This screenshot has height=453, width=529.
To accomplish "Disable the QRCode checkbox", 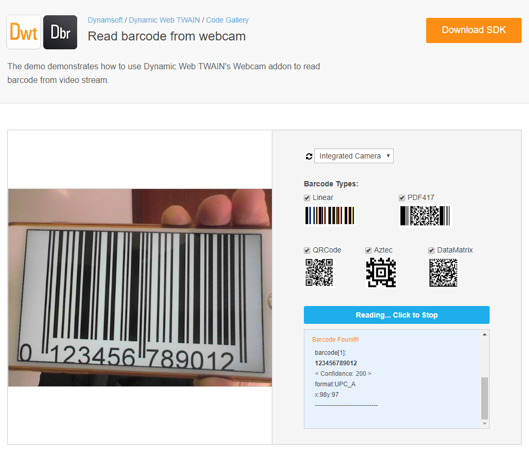I will [307, 250].
